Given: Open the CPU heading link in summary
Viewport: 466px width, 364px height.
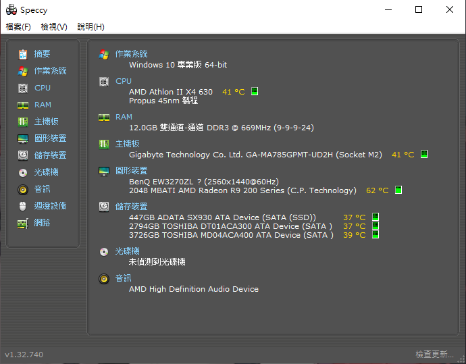Looking at the screenshot, I should click(124, 81).
